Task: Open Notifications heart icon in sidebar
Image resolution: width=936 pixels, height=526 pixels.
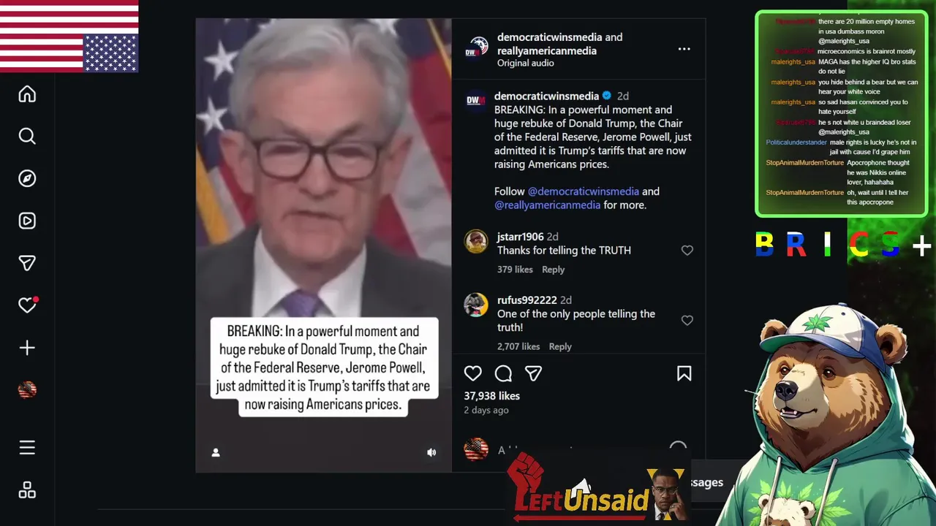Action: (x=28, y=305)
